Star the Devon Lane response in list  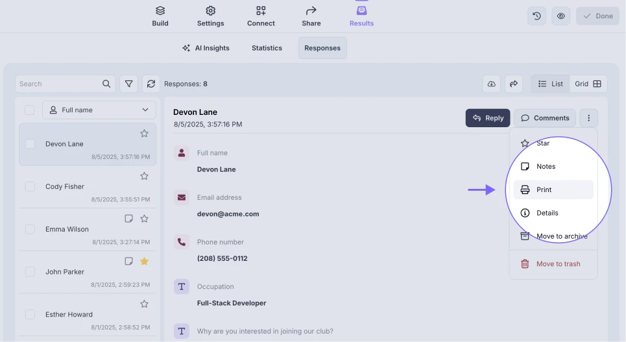click(x=144, y=134)
